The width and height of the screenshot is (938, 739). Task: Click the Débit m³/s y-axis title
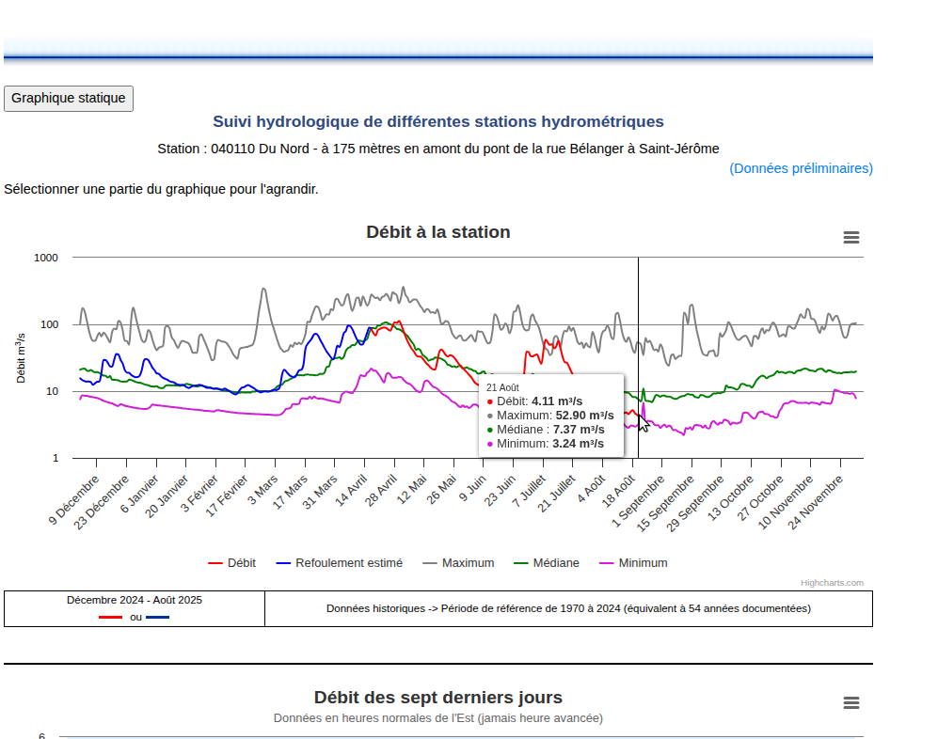point(21,358)
